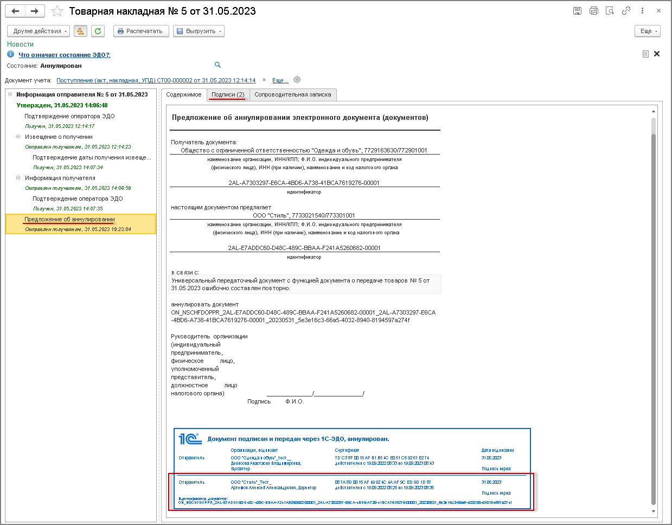This screenshot has height=525, width=672.
Task: Open Выгрузить dropdown button
Action: coord(199,31)
